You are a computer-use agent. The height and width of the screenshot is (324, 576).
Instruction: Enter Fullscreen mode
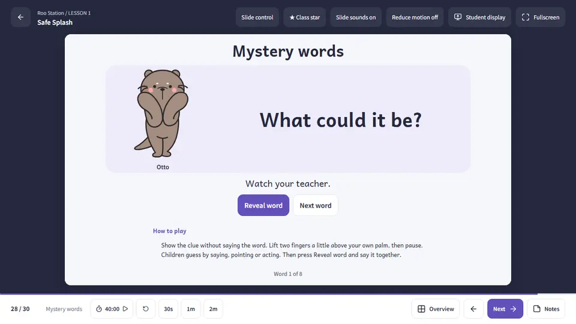(541, 17)
